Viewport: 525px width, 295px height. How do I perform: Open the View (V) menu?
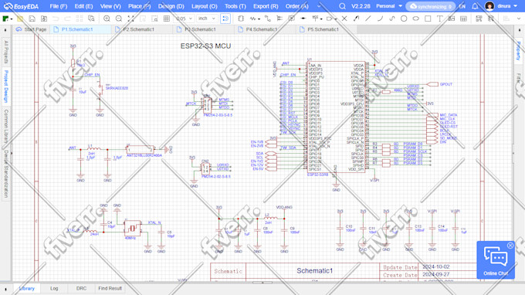click(110, 6)
